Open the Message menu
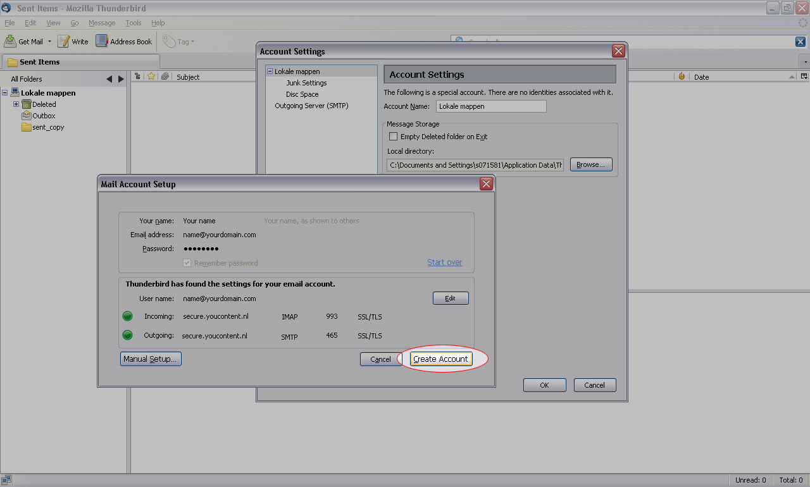 coord(102,23)
